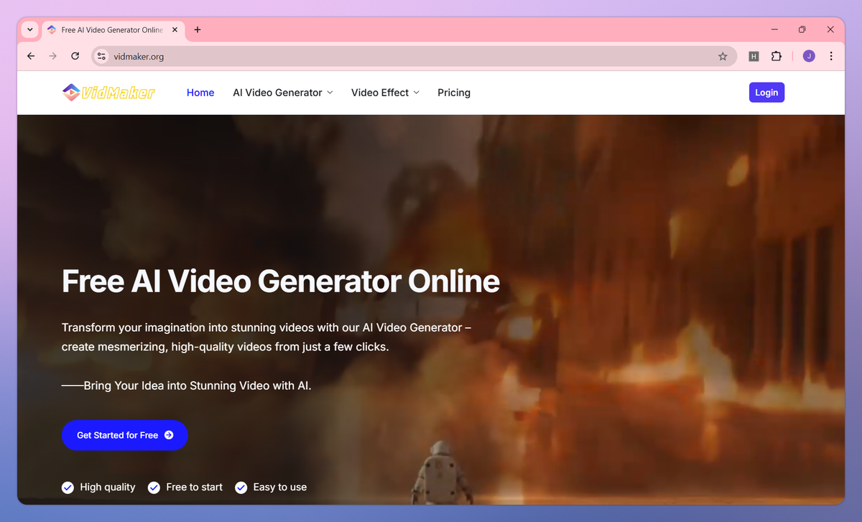Click the site info icon in address bar

click(x=101, y=55)
